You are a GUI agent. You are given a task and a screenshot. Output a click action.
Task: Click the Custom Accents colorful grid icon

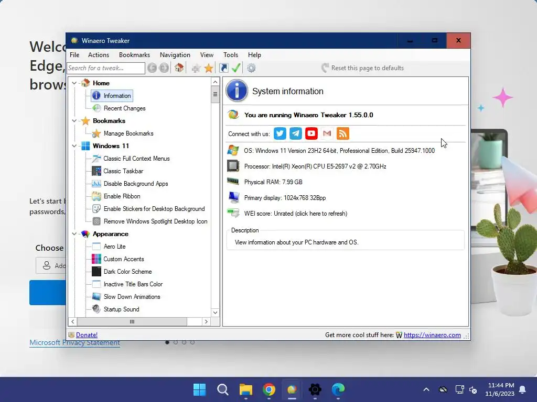point(96,259)
